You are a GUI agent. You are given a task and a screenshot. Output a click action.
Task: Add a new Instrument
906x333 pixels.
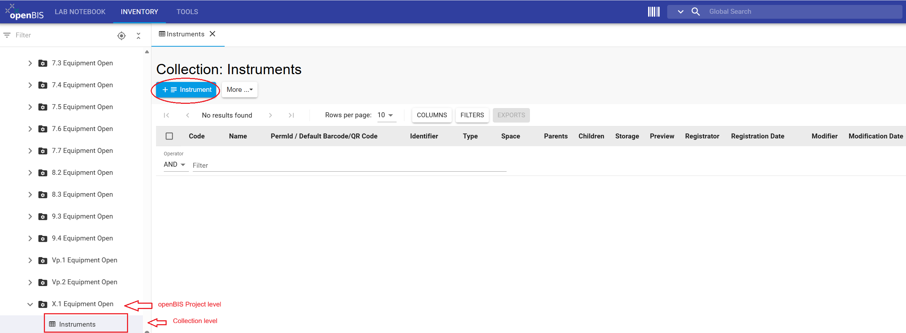click(186, 90)
